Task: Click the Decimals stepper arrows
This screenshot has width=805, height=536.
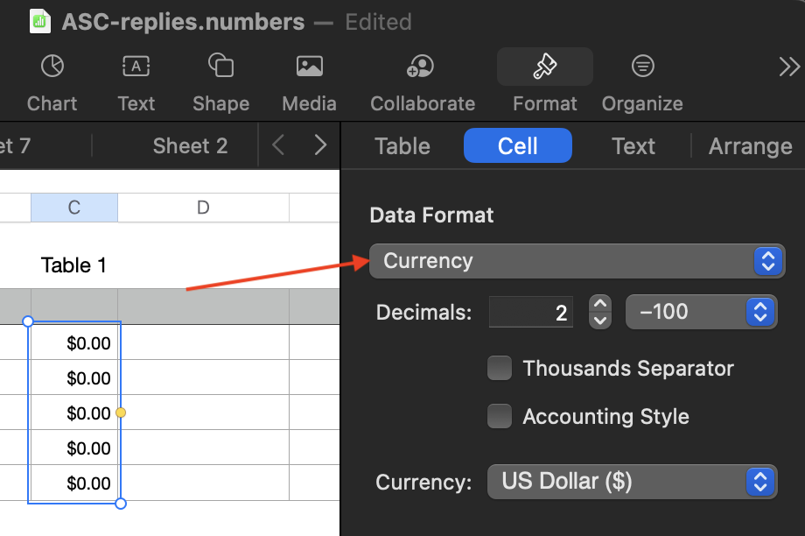Action: pyautogui.click(x=599, y=312)
